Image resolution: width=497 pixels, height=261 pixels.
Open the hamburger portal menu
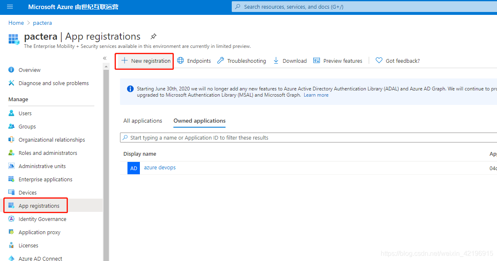(10, 7)
